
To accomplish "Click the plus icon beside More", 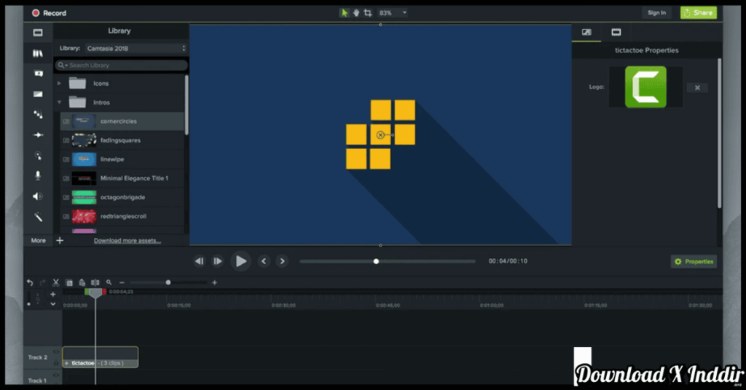I will pyautogui.click(x=60, y=240).
